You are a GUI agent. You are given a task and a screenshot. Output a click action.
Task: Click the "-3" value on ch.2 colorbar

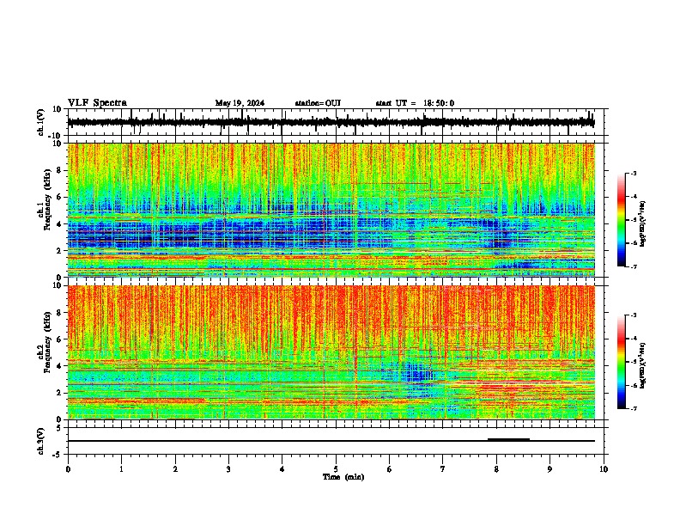634,315
